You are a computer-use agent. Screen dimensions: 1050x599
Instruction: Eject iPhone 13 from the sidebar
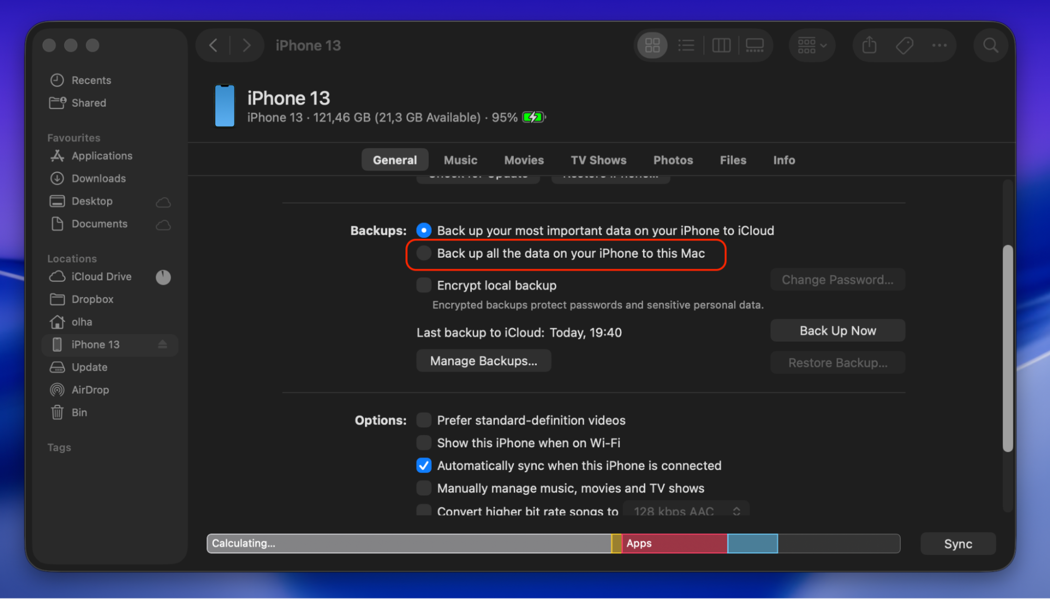163,344
